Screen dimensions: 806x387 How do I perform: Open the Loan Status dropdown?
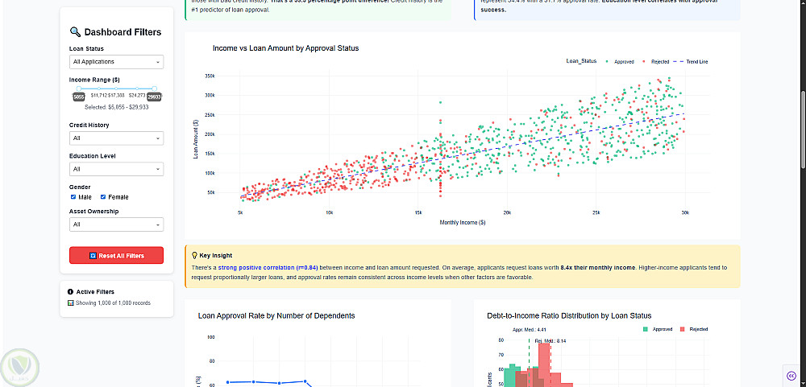(x=117, y=61)
